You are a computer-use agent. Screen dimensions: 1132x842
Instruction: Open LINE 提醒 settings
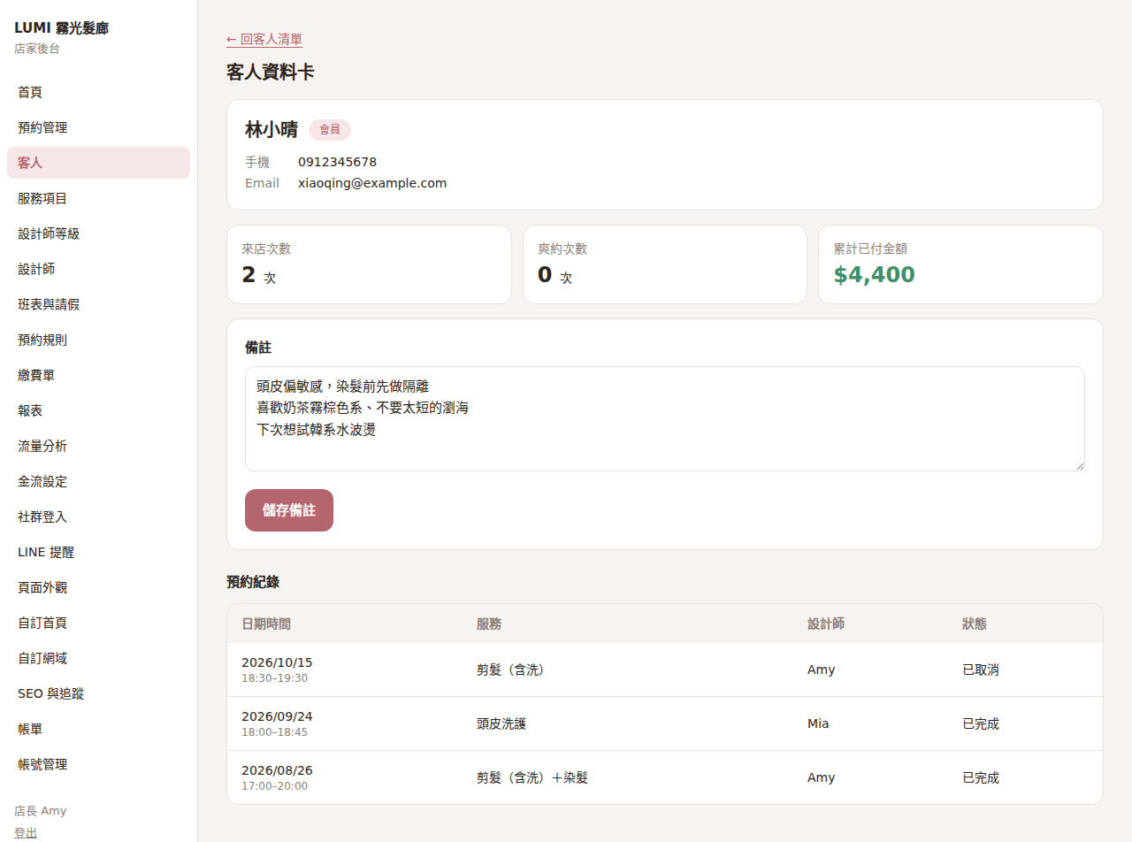[x=98, y=552]
